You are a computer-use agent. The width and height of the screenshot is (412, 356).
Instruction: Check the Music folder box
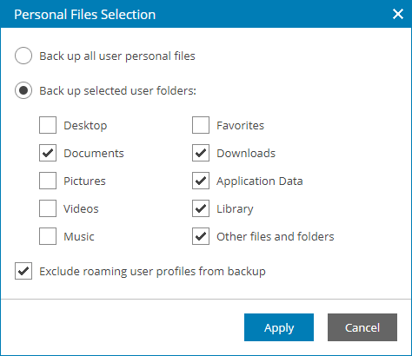(x=48, y=236)
